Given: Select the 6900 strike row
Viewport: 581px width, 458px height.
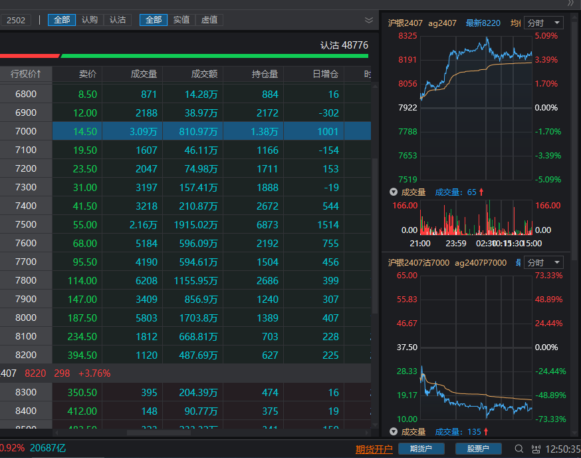Looking at the screenshot, I should click(185, 113).
